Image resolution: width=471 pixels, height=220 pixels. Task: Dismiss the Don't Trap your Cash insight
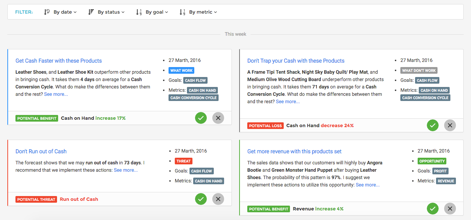pos(450,125)
